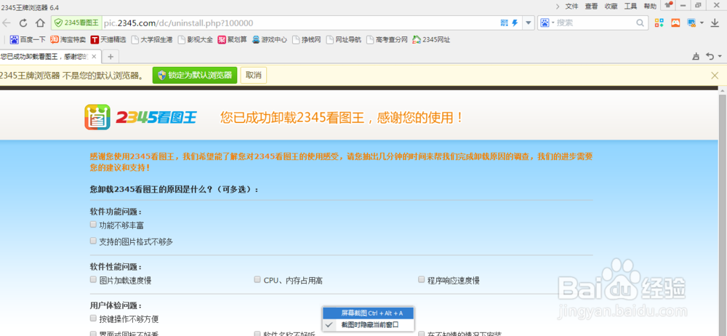Open the skin shirt icon in title bar
The image size is (727, 336).
point(668,5)
